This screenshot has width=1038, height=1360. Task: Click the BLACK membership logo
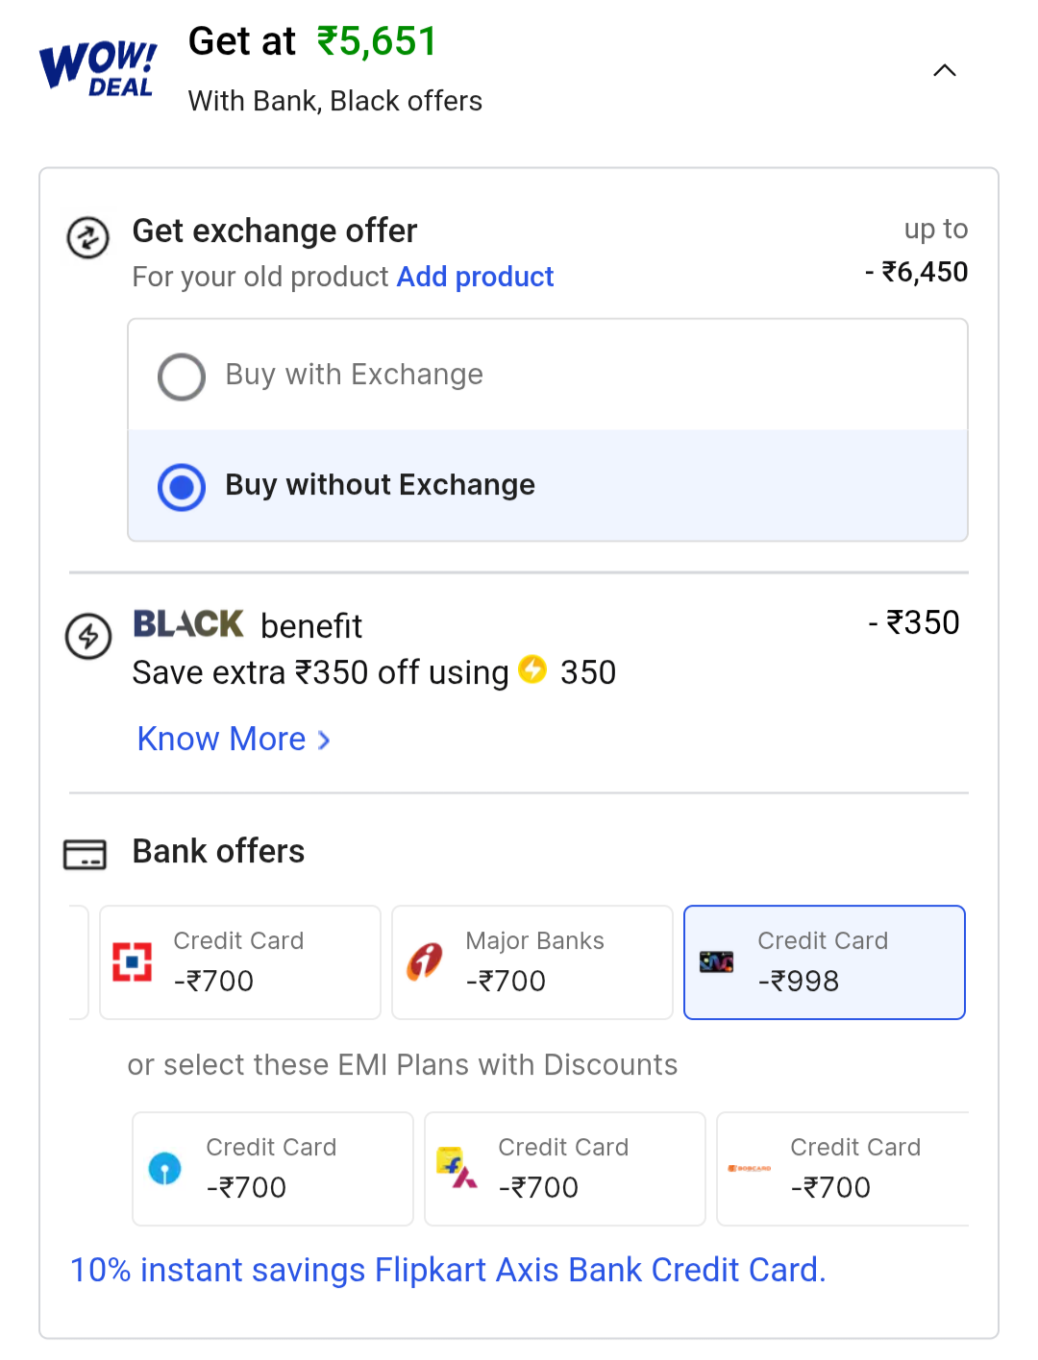click(x=188, y=624)
